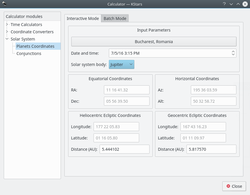Click the RA equatorial coordinate field
Screen dimensions: 250x195
(x=126, y=90)
